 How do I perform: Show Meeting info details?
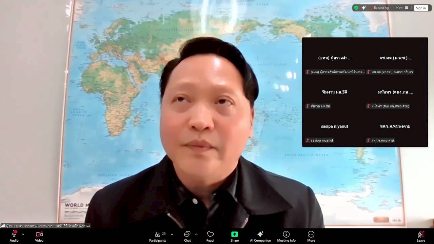[x=286, y=236]
